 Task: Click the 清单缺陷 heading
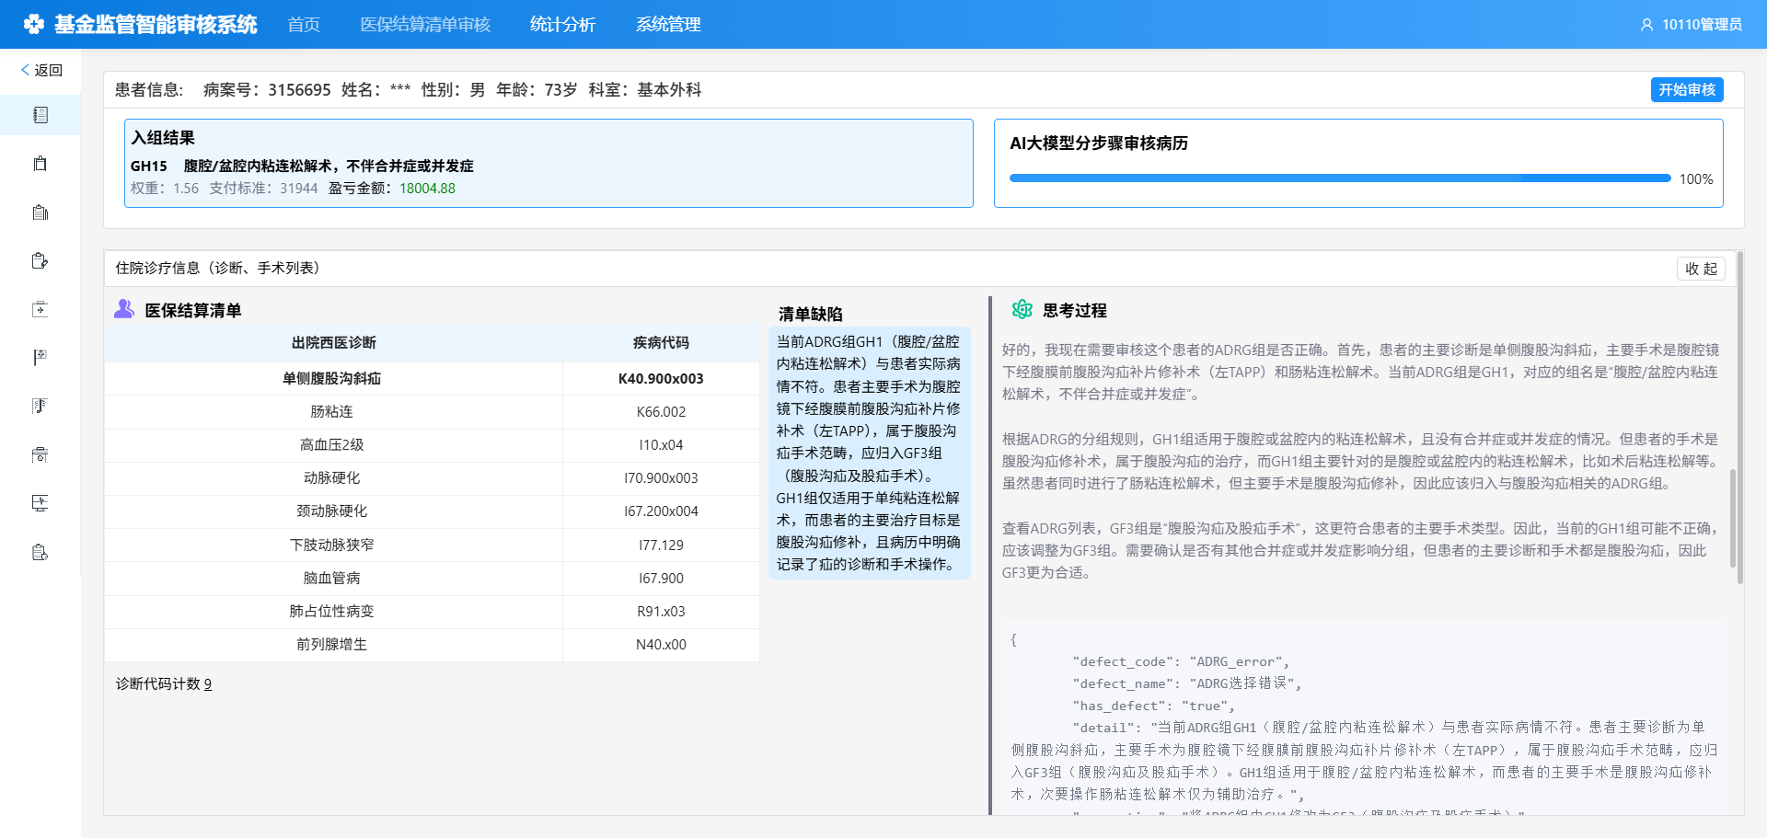click(x=811, y=315)
